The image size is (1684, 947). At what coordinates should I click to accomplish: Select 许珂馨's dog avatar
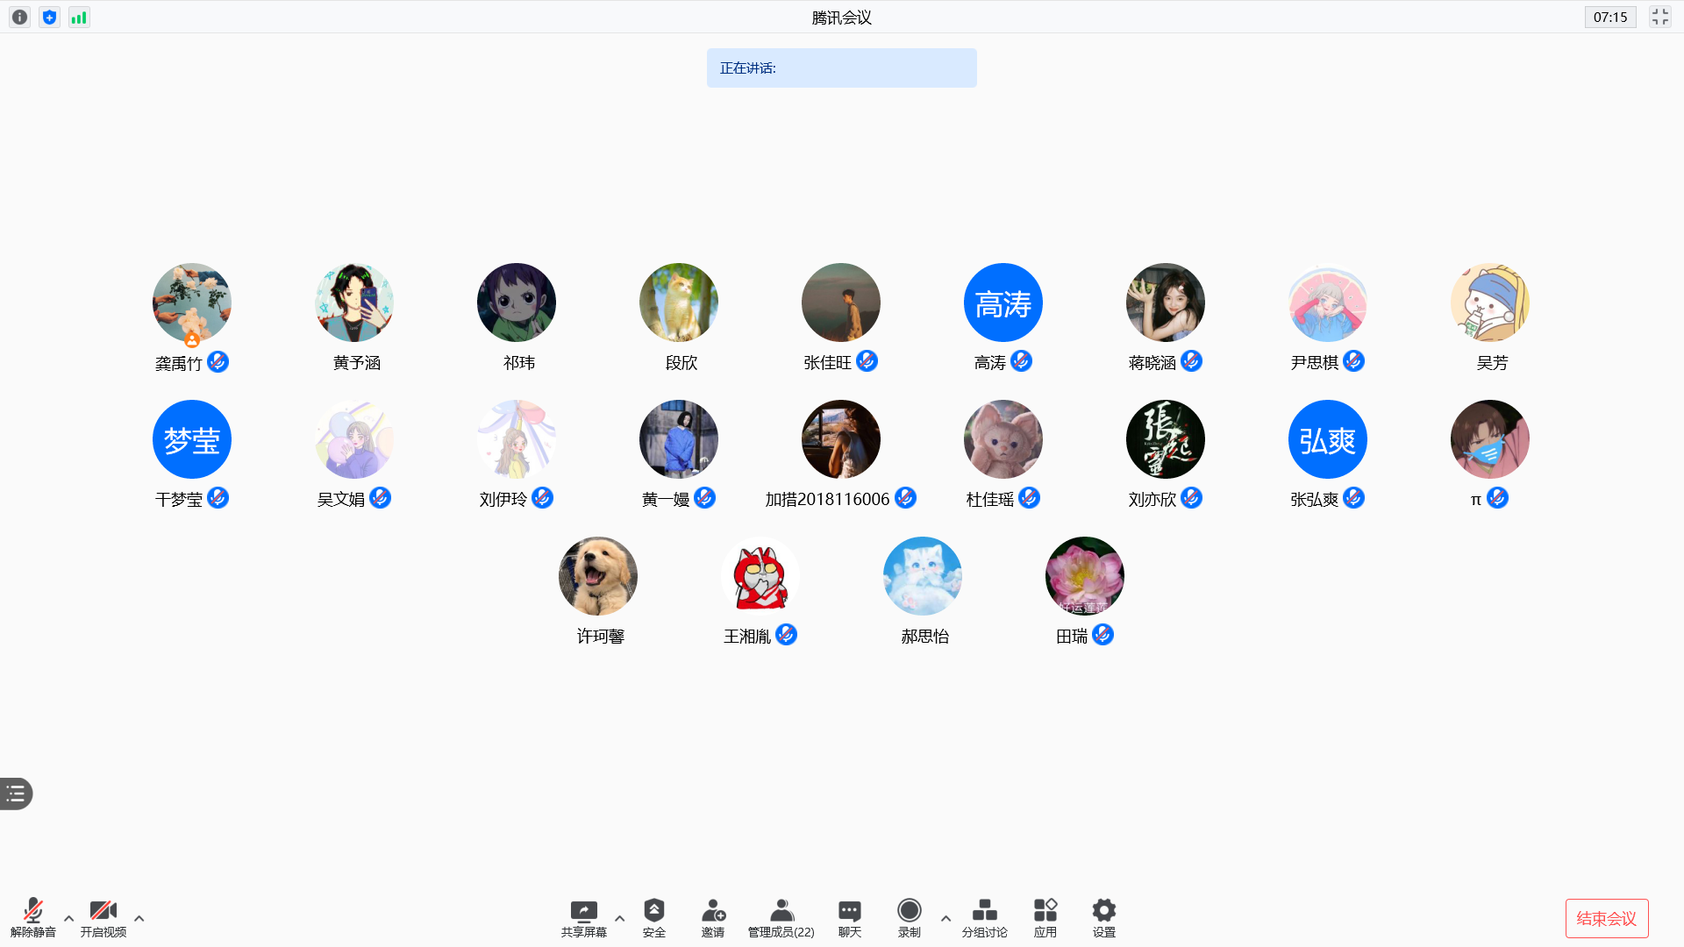click(598, 576)
